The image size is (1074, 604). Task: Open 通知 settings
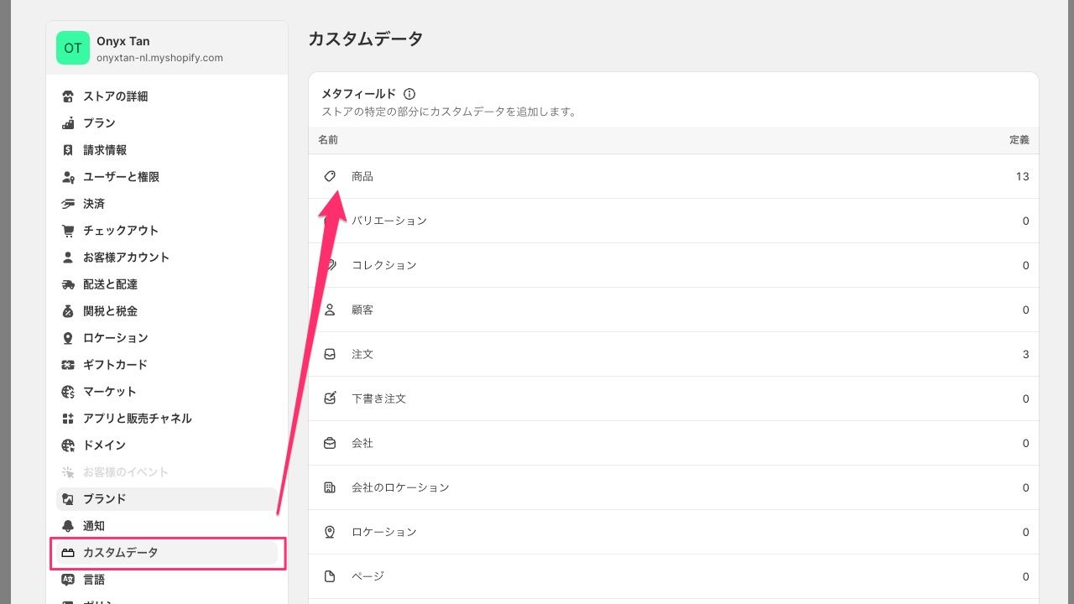167,526
